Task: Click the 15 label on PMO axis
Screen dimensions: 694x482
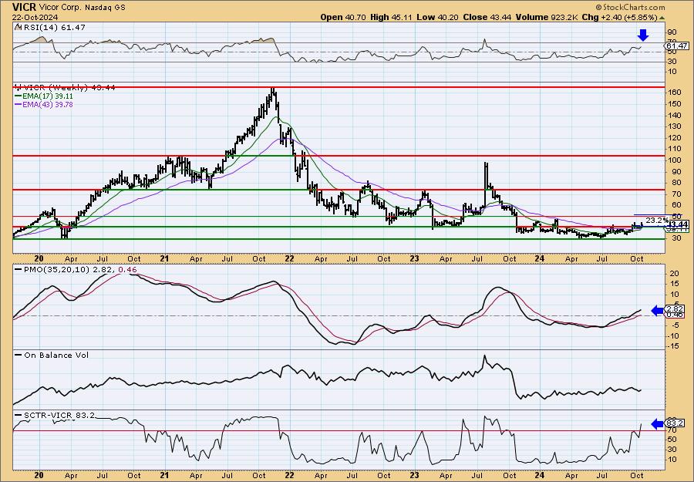Action: [675, 284]
